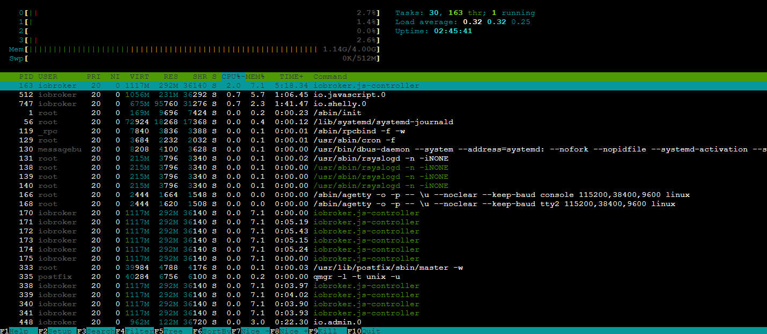Select js-controller thread PID 341
Image resolution: width=767 pixels, height=334 pixels.
coord(383,313)
